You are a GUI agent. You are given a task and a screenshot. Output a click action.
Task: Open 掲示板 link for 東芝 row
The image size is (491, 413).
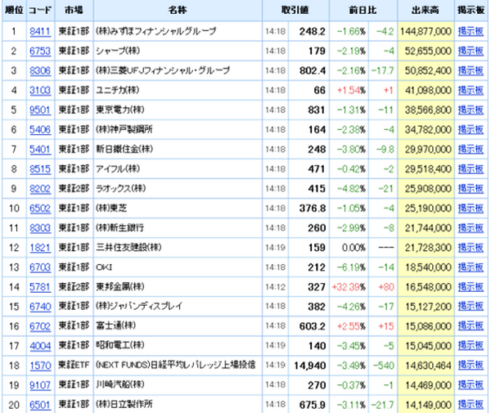[x=471, y=209]
